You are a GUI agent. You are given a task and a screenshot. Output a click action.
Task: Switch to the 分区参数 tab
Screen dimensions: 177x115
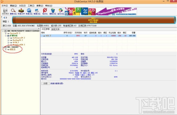(x=46, y=29)
